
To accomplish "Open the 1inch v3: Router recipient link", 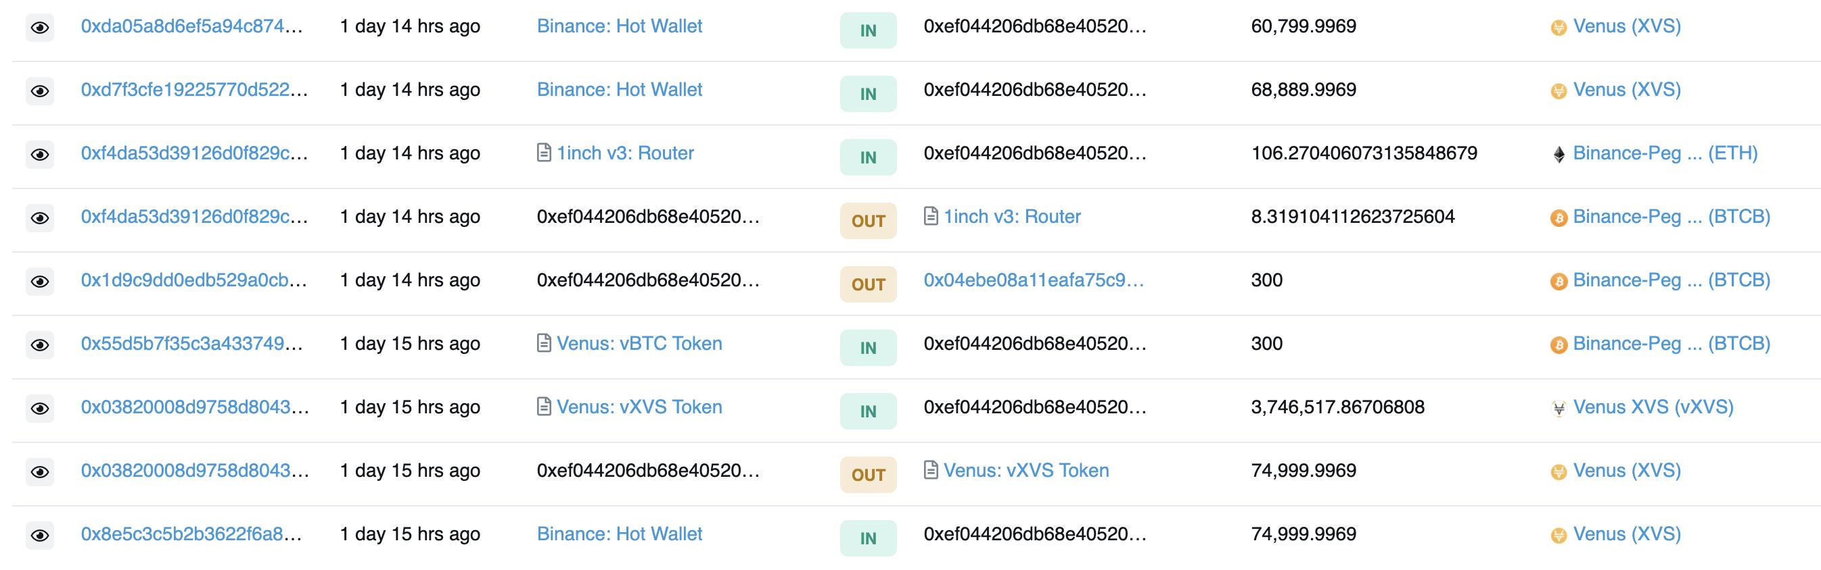I will [1011, 217].
